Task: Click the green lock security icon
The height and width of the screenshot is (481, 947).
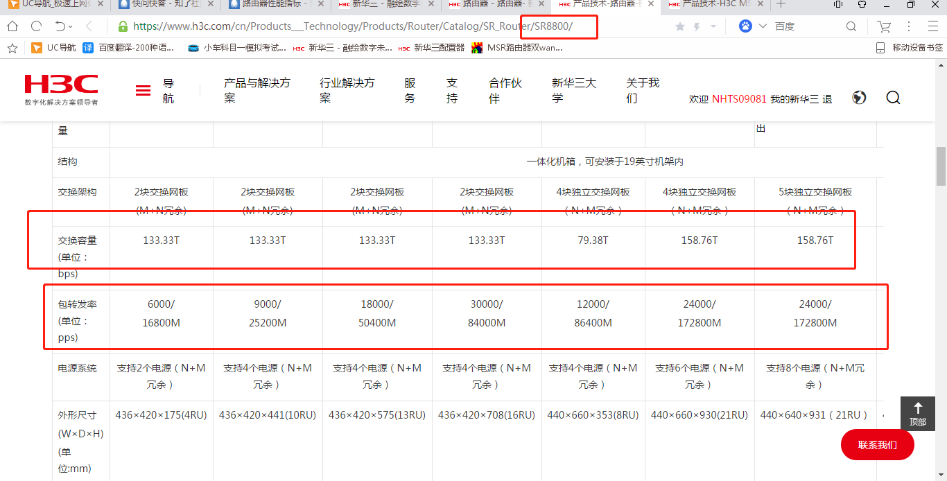Action: [123, 26]
